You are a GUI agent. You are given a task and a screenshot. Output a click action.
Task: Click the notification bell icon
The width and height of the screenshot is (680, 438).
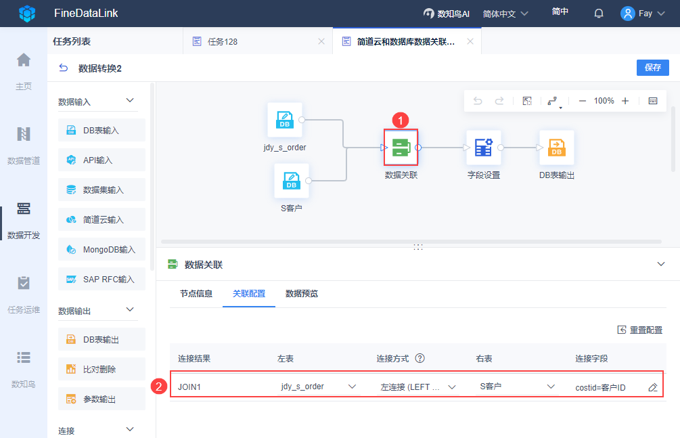point(599,14)
